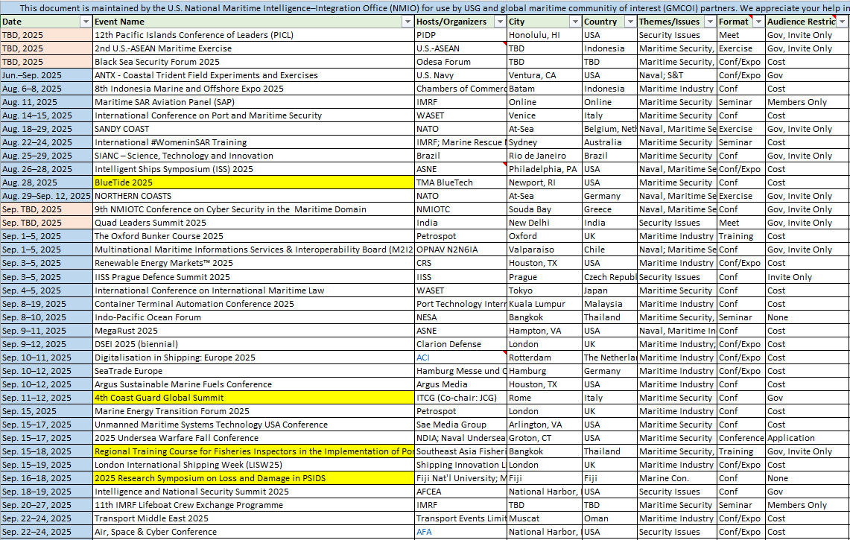Click the Oman country cell

(x=609, y=519)
